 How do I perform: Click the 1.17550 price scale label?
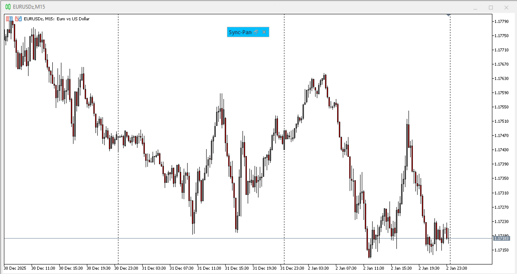tap(501, 107)
